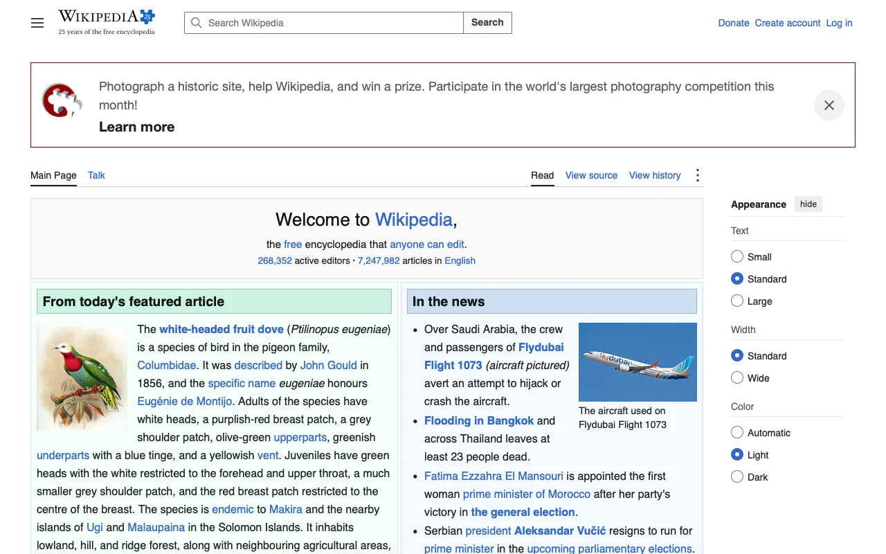Click the Donate link

[734, 23]
